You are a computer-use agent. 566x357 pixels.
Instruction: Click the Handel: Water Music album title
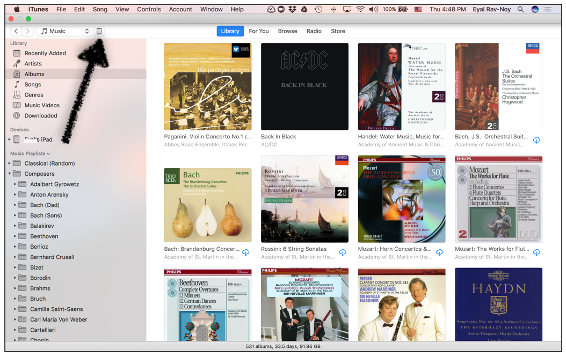tap(401, 137)
